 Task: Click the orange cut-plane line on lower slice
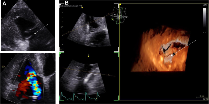(89, 72)
